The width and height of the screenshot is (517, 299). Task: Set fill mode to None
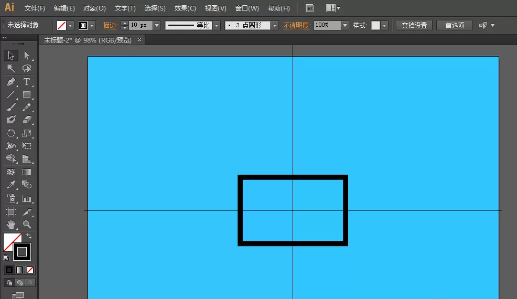[30, 270]
